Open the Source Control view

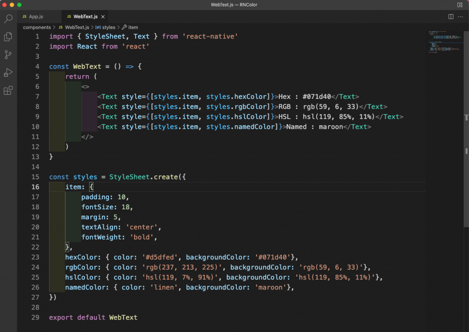[x=8, y=55]
